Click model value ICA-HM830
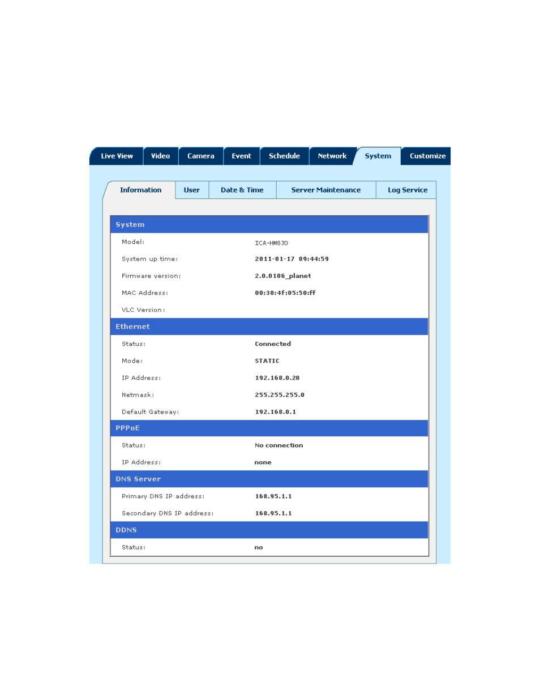This screenshot has width=540, height=700. (271, 243)
